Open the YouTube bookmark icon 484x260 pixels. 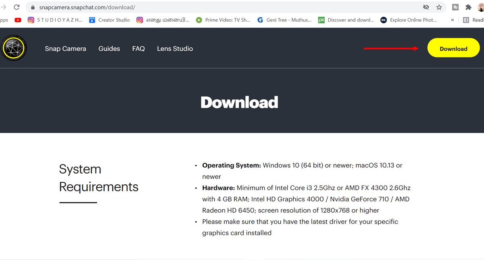click(x=18, y=20)
